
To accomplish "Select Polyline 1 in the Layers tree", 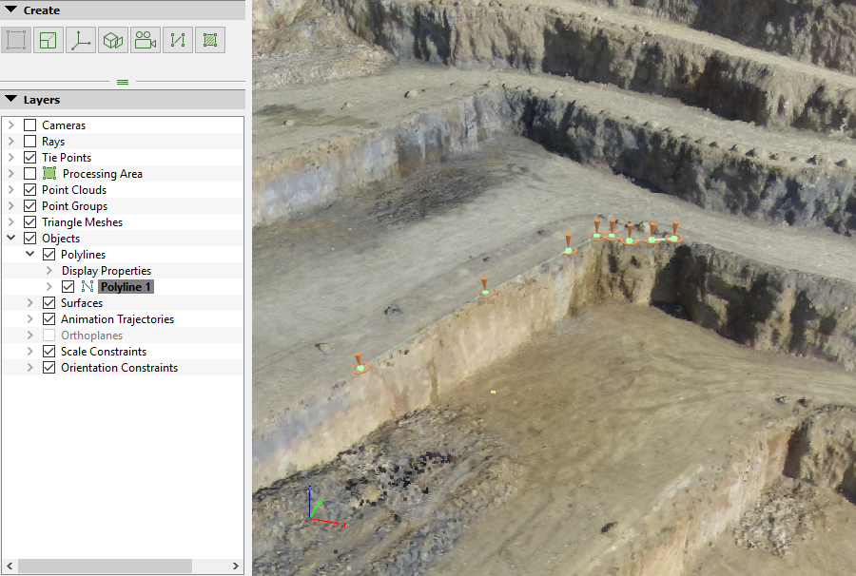I will [x=125, y=286].
